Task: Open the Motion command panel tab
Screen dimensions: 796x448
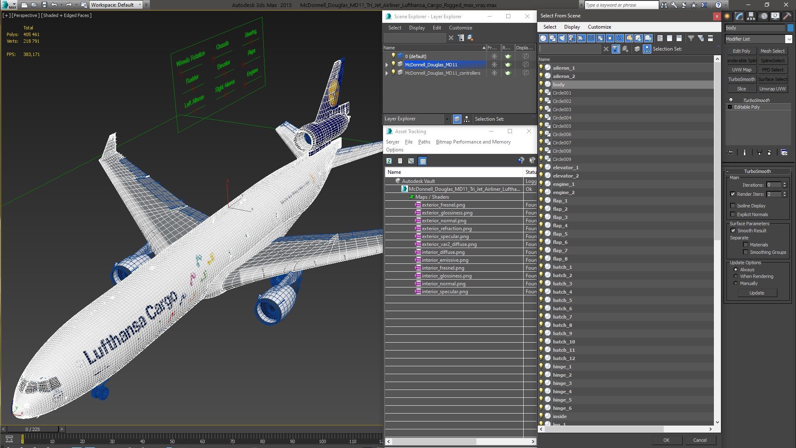Action: [764, 16]
